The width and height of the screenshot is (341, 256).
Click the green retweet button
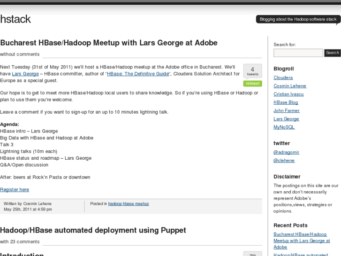point(252,84)
